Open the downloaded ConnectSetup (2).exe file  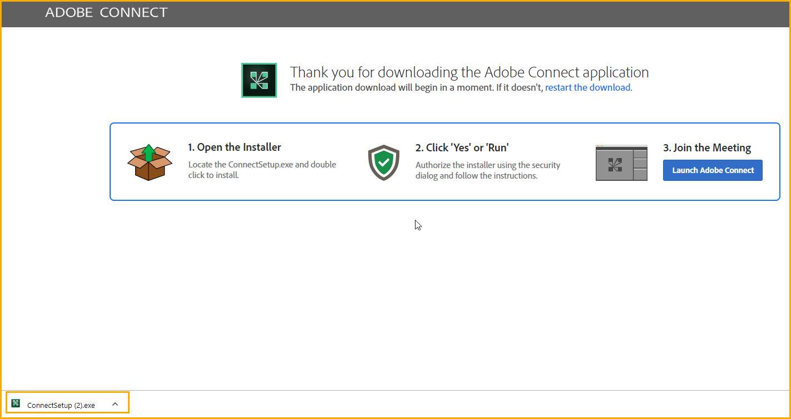(x=61, y=405)
